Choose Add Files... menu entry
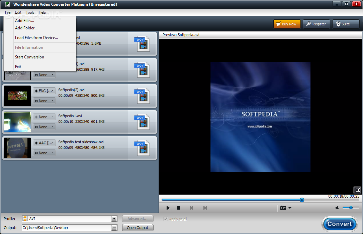The height and width of the screenshot is (234, 363). pyautogui.click(x=40, y=21)
